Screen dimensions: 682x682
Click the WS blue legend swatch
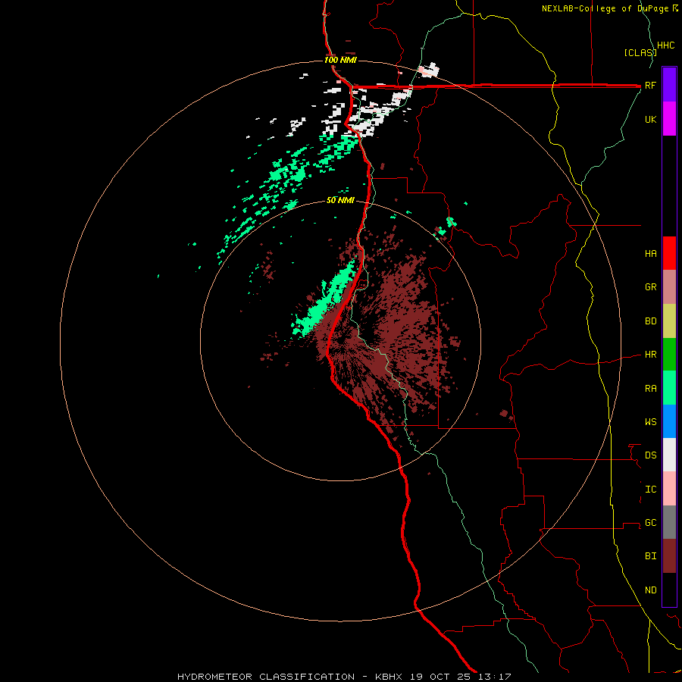(x=669, y=421)
